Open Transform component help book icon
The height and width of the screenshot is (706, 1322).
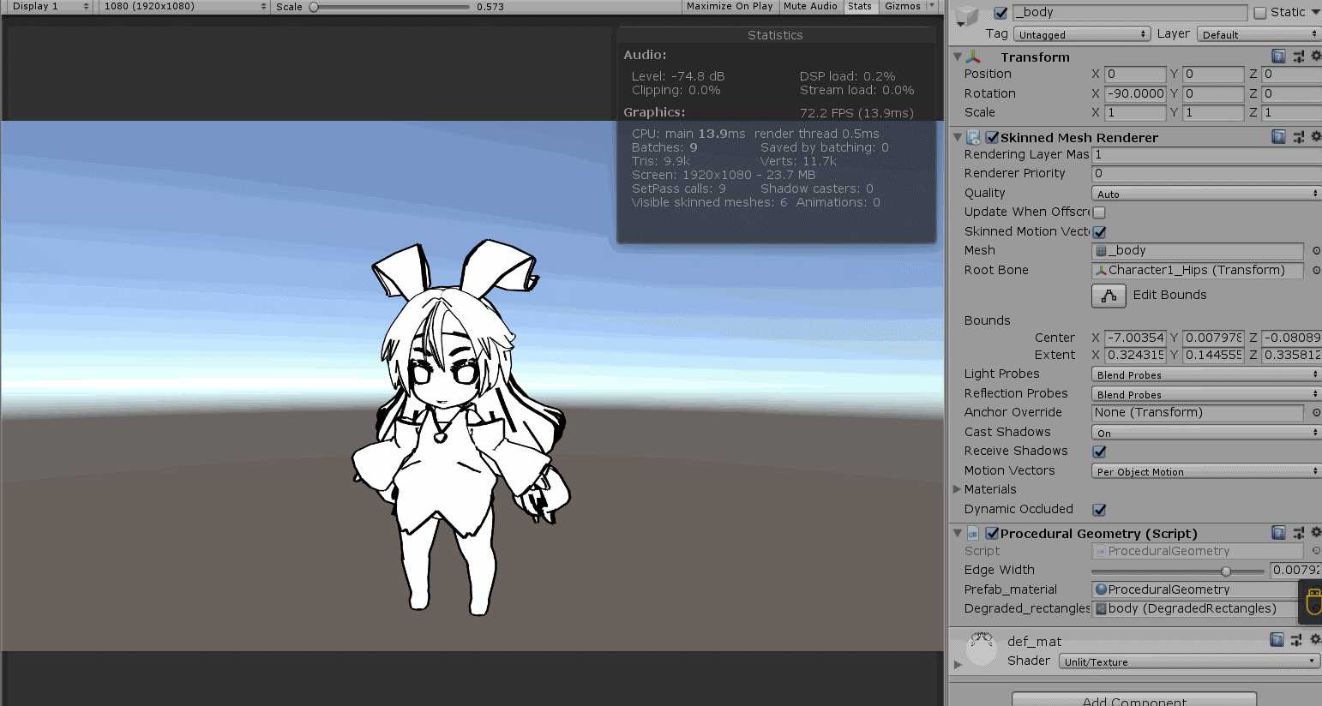click(1278, 57)
